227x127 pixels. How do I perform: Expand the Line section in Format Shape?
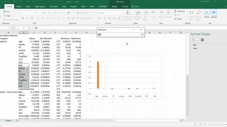pos(195,48)
